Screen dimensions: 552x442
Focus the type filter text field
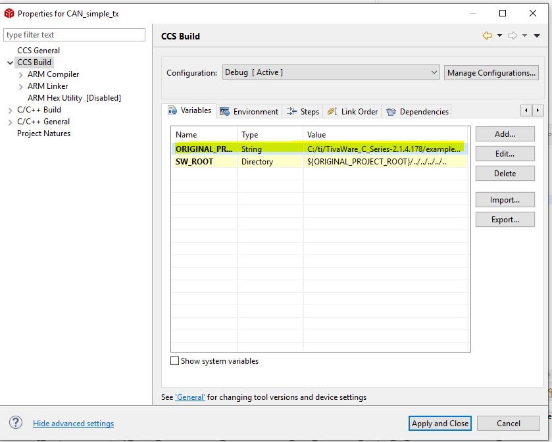pos(74,35)
